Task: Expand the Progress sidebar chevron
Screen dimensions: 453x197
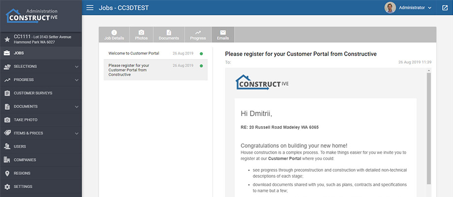Action: point(76,80)
